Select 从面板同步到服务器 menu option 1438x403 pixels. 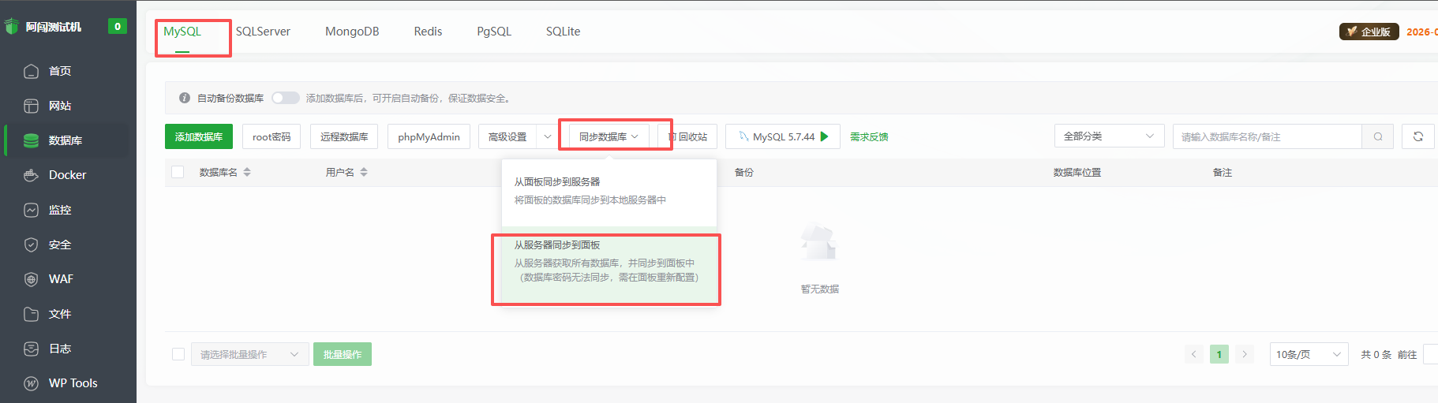point(609,190)
